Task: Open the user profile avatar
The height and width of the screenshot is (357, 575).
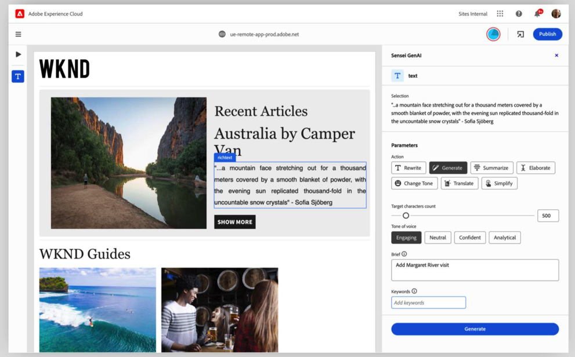Action: point(556,14)
